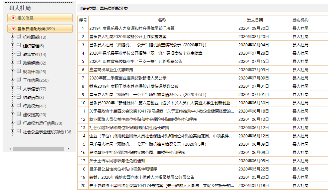Open 2019年度昌乐县人力资源和社会保障局部门决算 article
Image resolution: width=335 pixels, height=192 pixels.
132,28
